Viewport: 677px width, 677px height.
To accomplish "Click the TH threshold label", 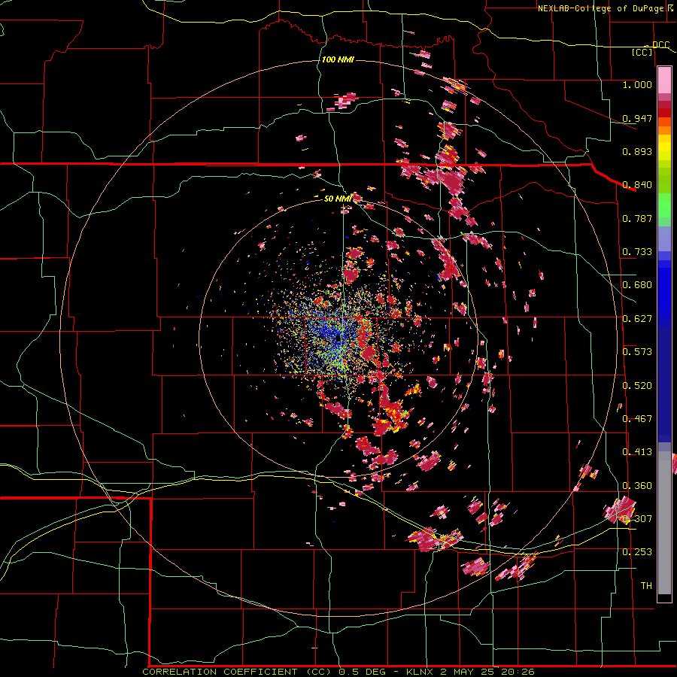I will tap(646, 586).
